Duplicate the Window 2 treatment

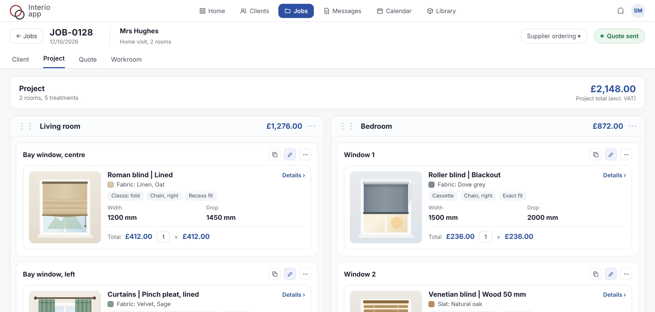[x=596, y=274]
